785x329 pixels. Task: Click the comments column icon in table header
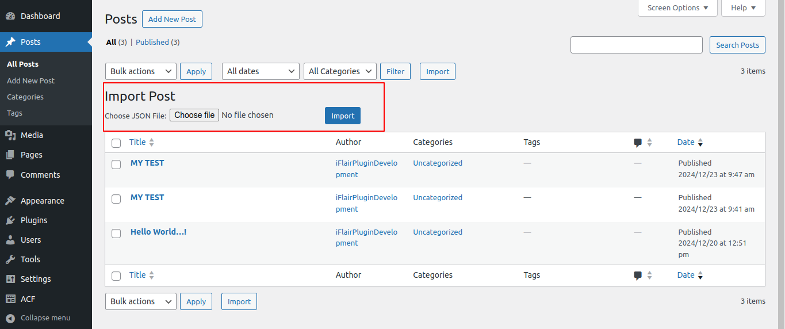pyautogui.click(x=638, y=143)
